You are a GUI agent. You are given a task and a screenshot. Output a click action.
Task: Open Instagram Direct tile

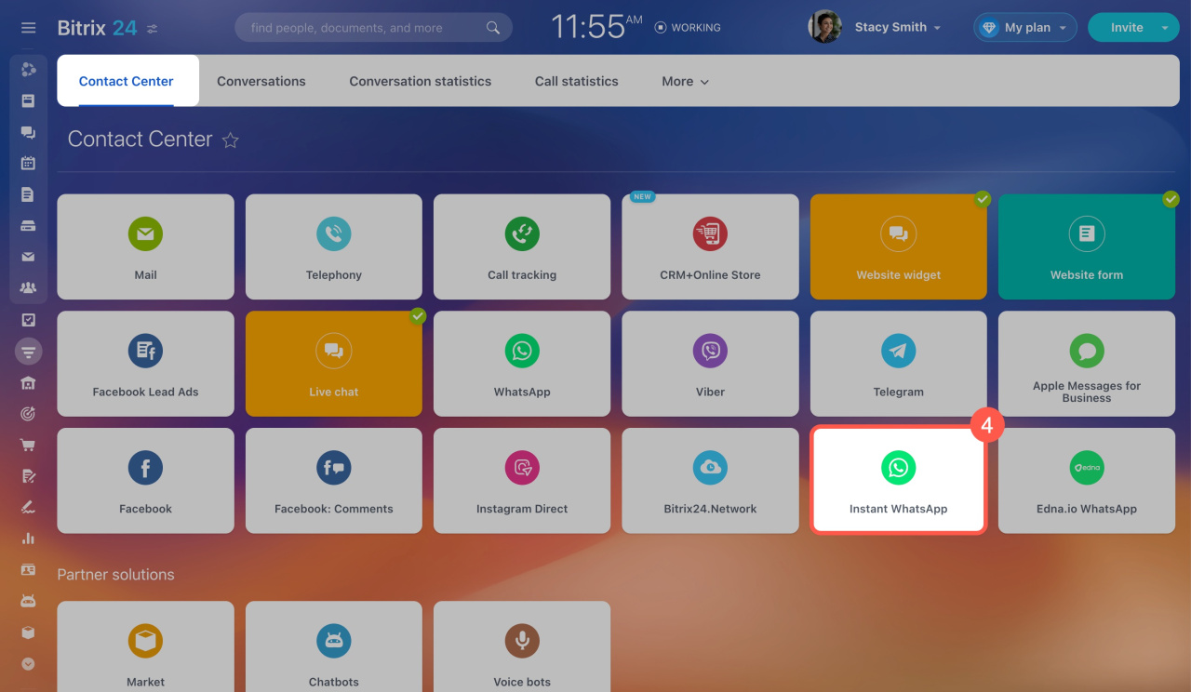(x=522, y=481)
